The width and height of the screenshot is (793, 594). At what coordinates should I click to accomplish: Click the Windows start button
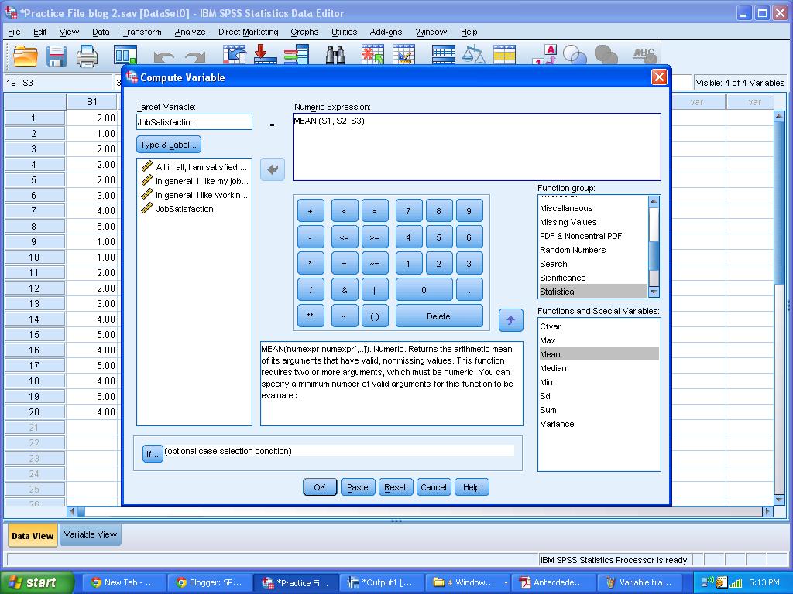(x=37, y=582)
